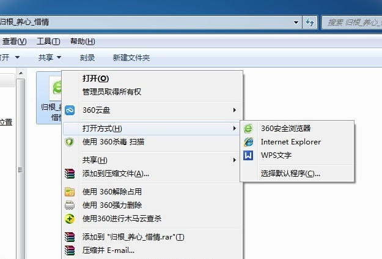Click the 添加到压缩文件 archive icon
The width and height of the screenshot is (382, 259).
[70, 174]
